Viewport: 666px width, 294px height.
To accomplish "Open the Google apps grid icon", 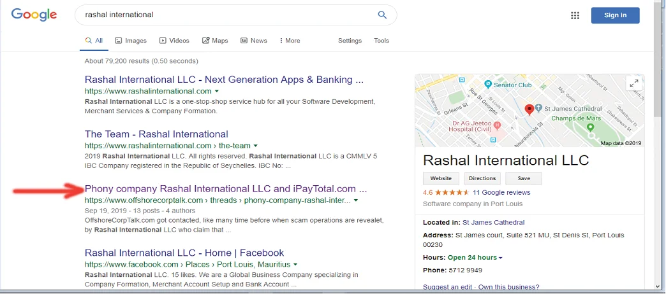I will coord(575,15).
